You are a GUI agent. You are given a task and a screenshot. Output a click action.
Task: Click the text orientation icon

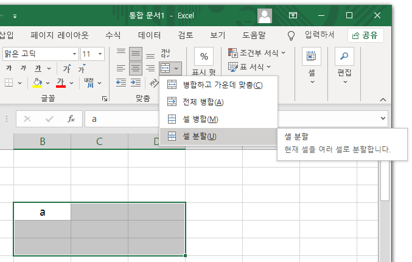[154, 83]
